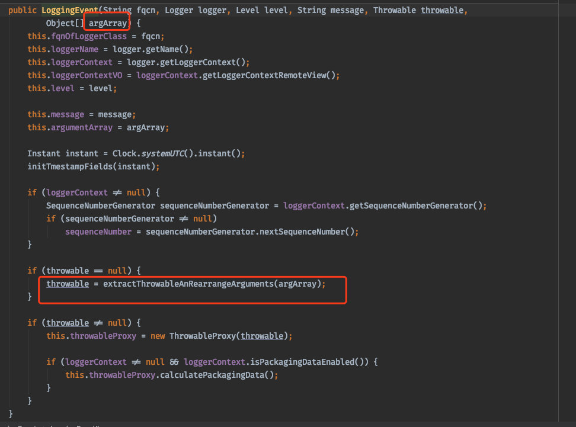Click the loggerContextVO field
Image resolution: width=576 pixels, height=427 pixels.
tap(87, 75)
